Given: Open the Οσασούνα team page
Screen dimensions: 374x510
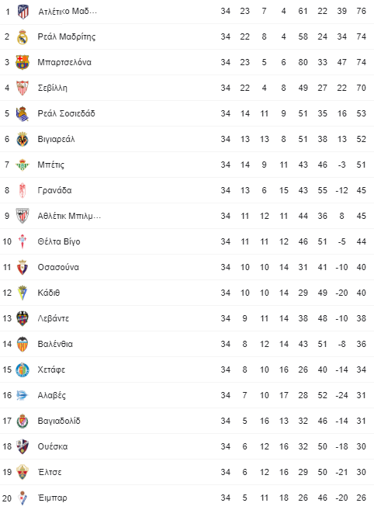Looking at the screenshot, I should pos(58,267).
